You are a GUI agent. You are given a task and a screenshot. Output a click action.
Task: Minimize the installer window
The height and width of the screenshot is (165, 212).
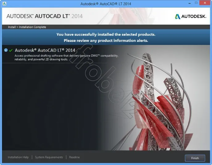click(189, 3)
